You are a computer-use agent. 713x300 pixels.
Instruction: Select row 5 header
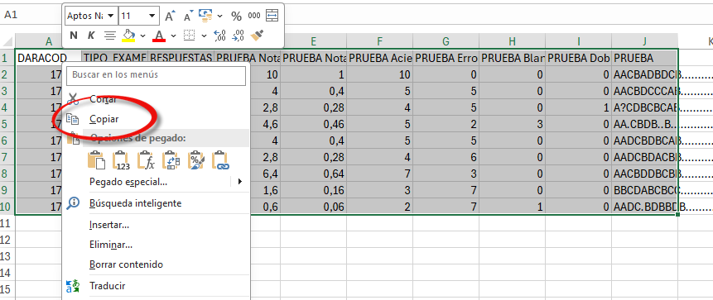pyautogui.click(x=7, y=123)
